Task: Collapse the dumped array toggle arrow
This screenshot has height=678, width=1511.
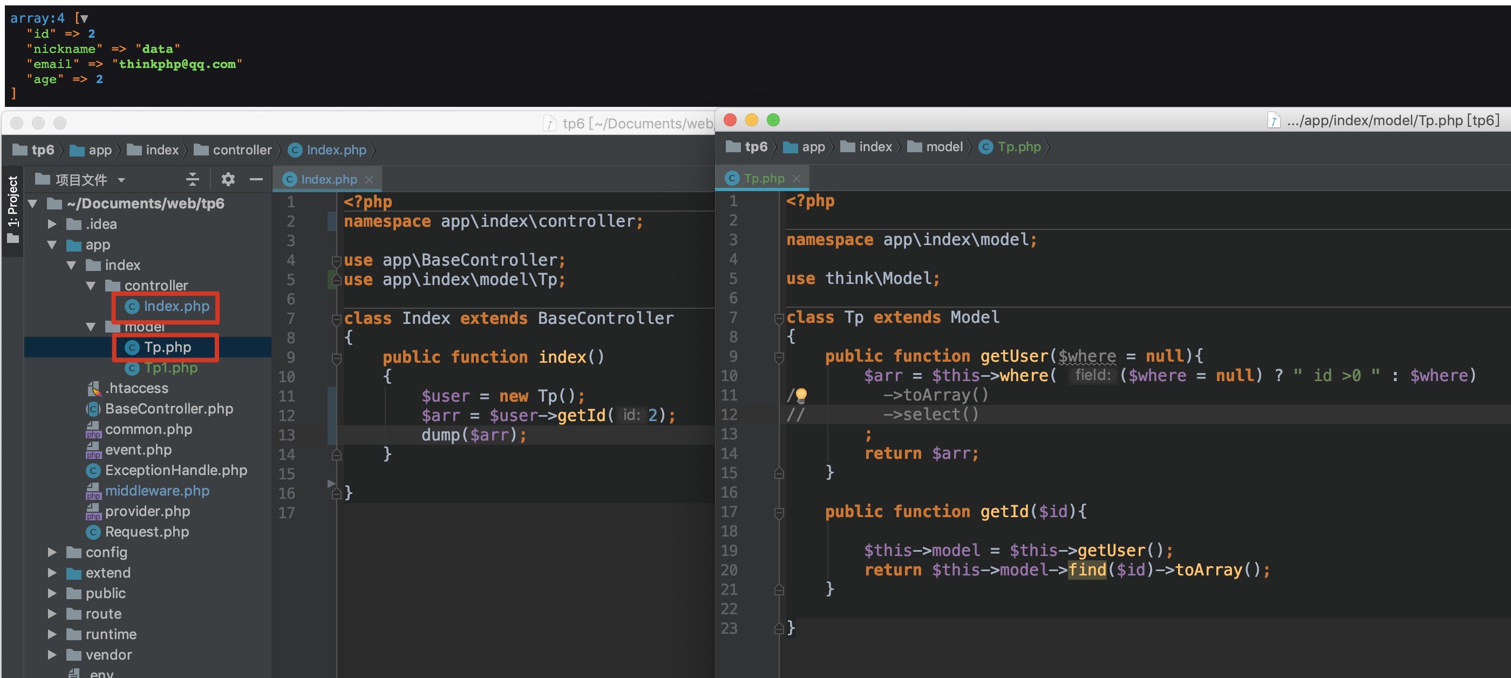Action: (x=85, y=19)
